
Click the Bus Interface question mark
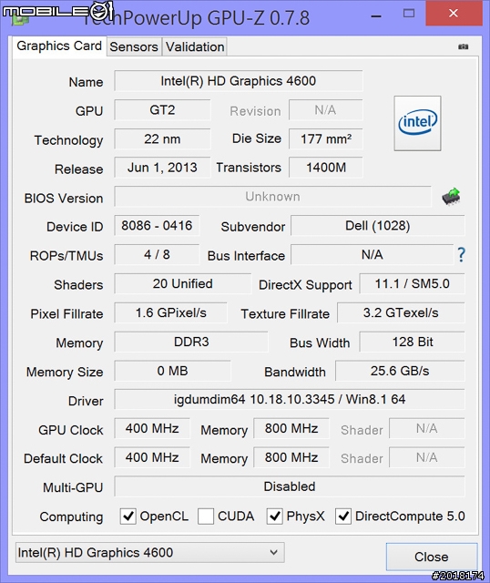pos(461,255)
